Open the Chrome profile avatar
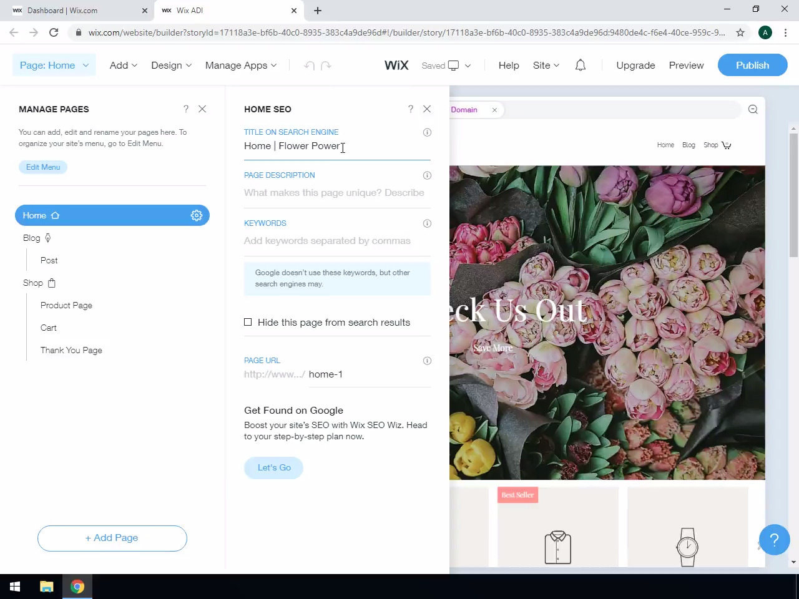The height and width of the screenshot is (599, 799). [765, 32]
